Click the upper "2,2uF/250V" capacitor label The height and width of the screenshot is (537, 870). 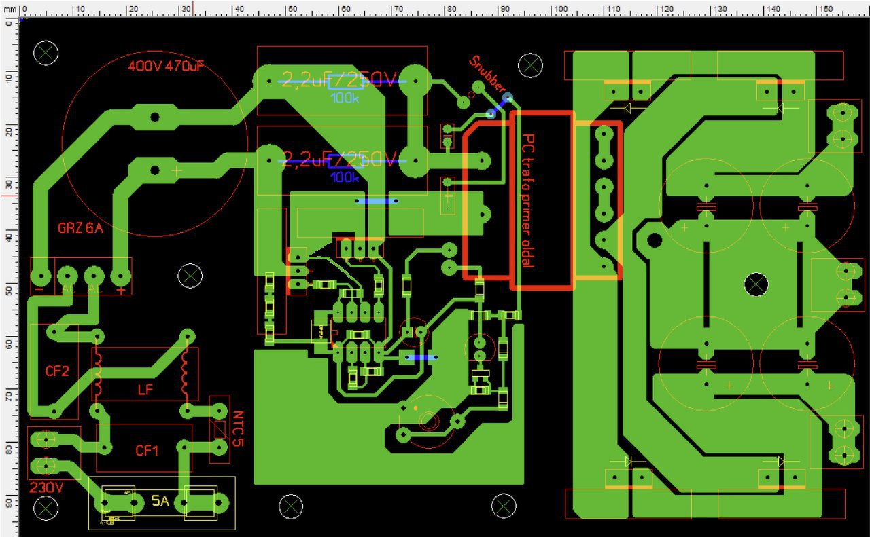(338, 81)
